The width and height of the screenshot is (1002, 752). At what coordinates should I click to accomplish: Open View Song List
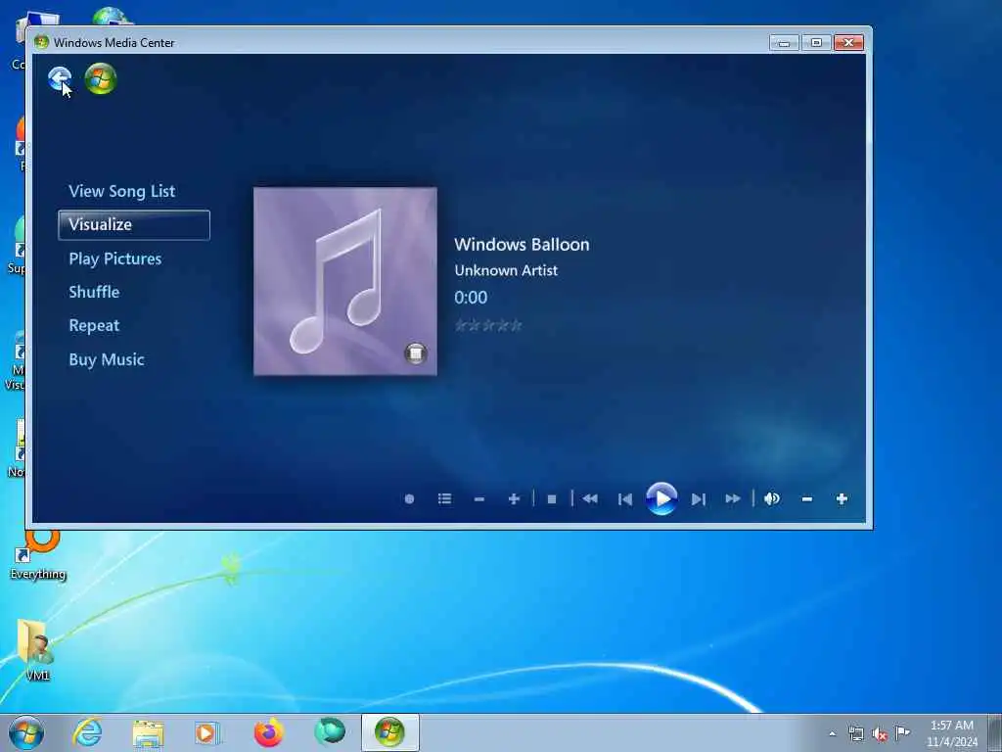(x=122, y=191)
